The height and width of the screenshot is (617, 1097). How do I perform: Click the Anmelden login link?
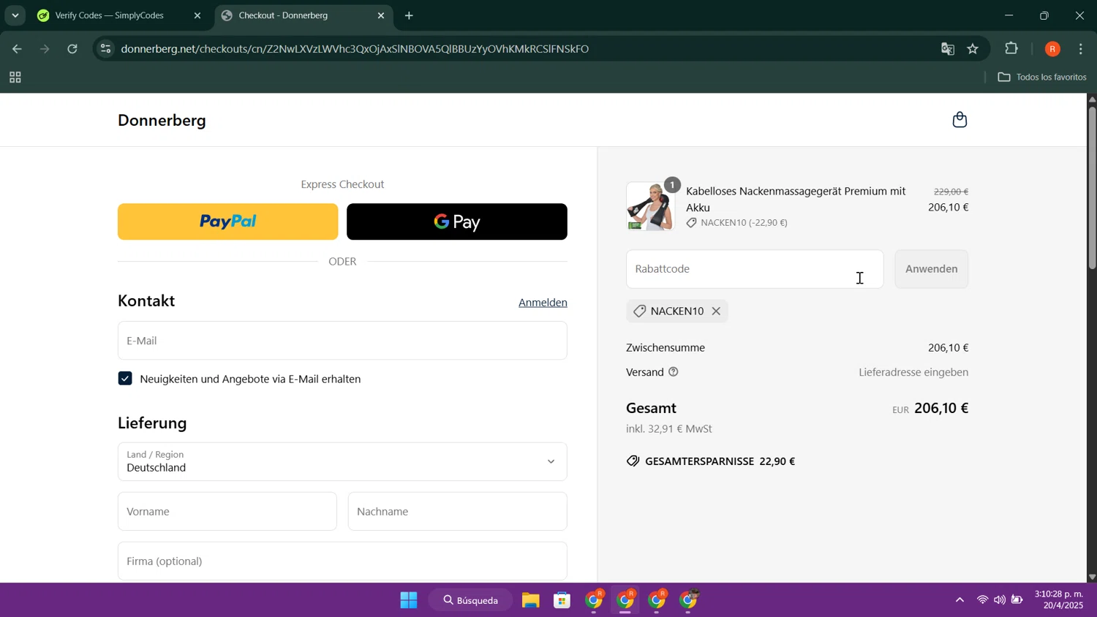click(x=543, y=303)
